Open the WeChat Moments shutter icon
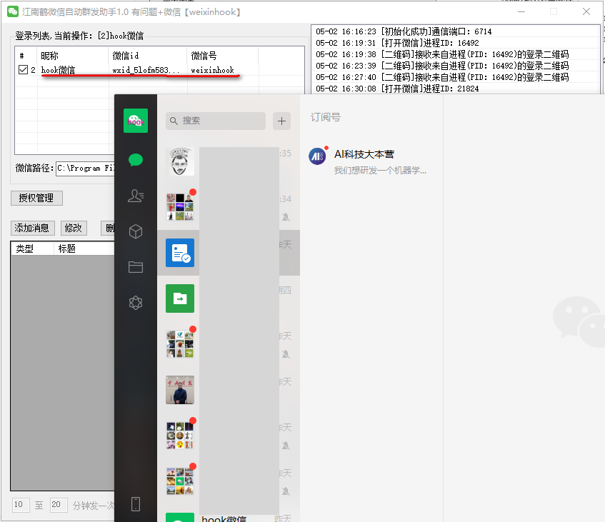605x522 pixels. click(x=136, y=303)
